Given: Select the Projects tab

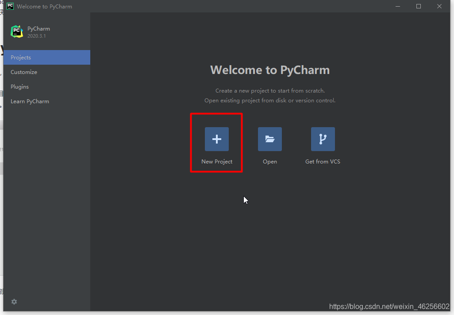Looking at the screenshot, I should pyautogui.click(x=47, y=58).
